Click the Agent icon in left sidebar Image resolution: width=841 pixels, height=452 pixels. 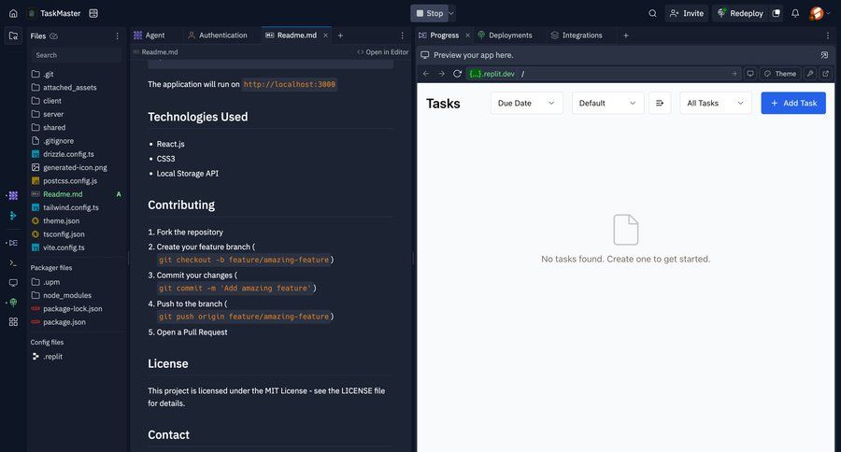(13, 195)
